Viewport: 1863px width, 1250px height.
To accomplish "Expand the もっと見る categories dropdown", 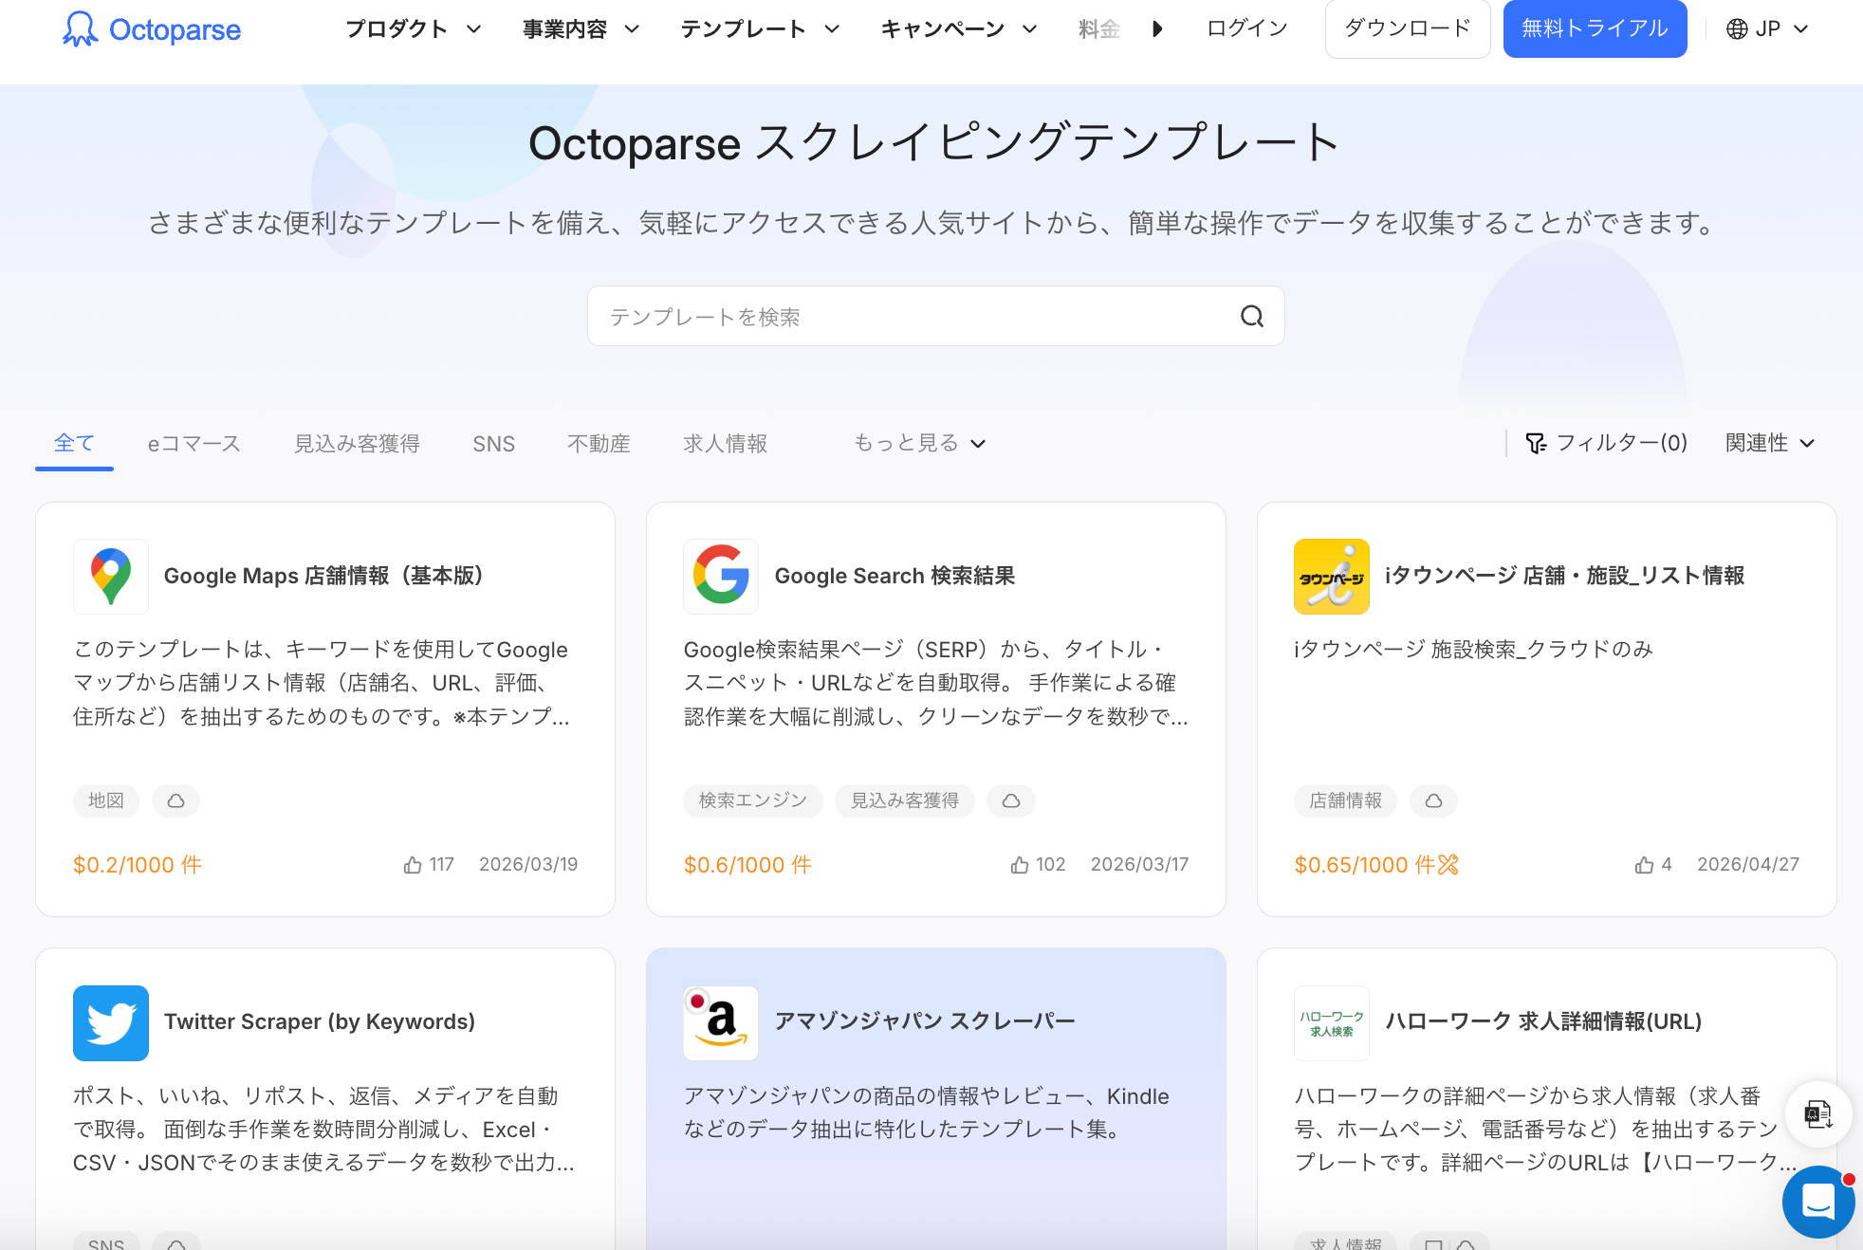I will coord(920,443).
